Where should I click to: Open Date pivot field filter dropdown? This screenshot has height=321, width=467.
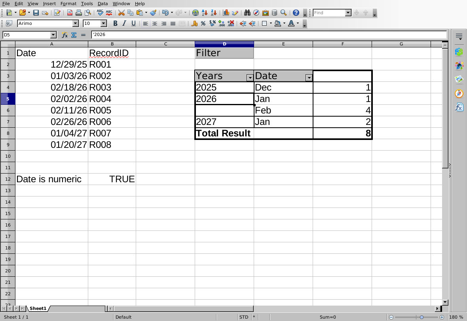309,78
